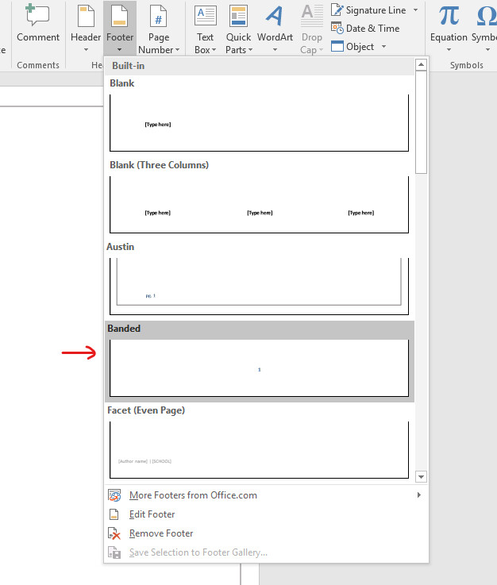Click the footer gallery scrollbar thumb
Screen dimensions: 497x585
click(421, 122)
